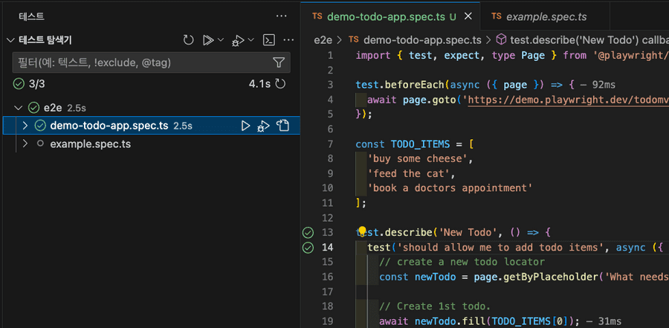Show test output terminal icon
669x328 pixels.
(x=268, y=40)
